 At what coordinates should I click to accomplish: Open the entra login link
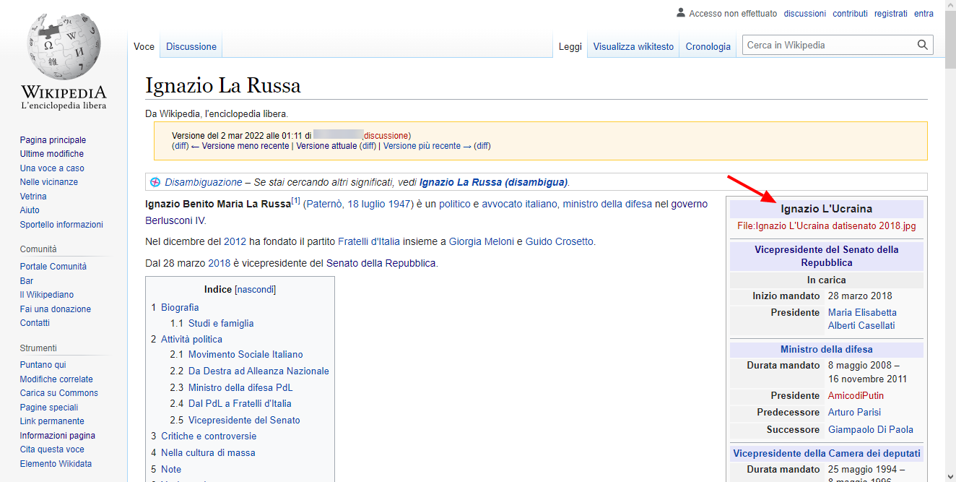coord(924,14)
